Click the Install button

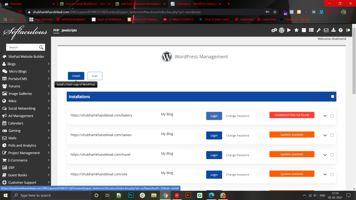(76, 76)
